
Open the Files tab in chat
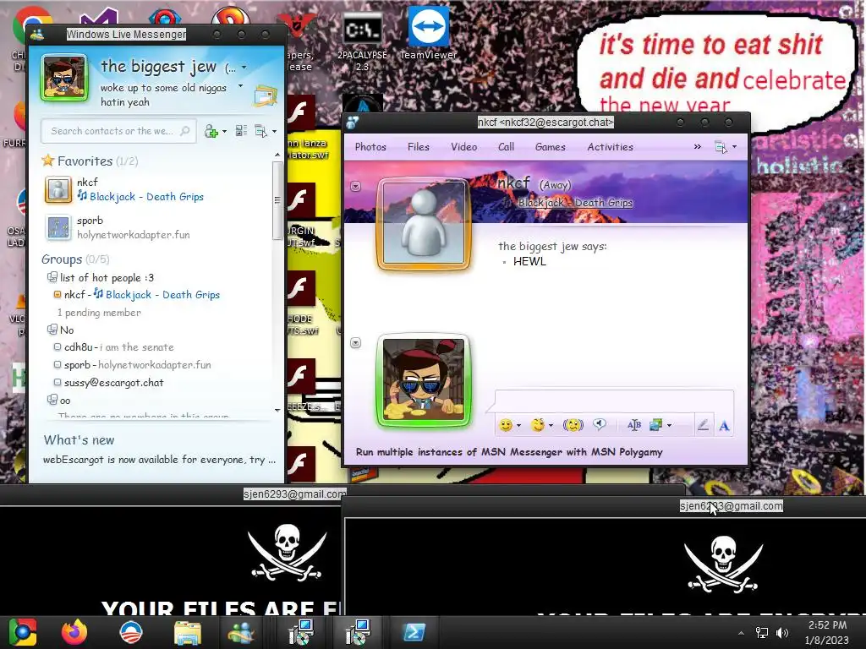pyautogui.click(x=418, y=147)
